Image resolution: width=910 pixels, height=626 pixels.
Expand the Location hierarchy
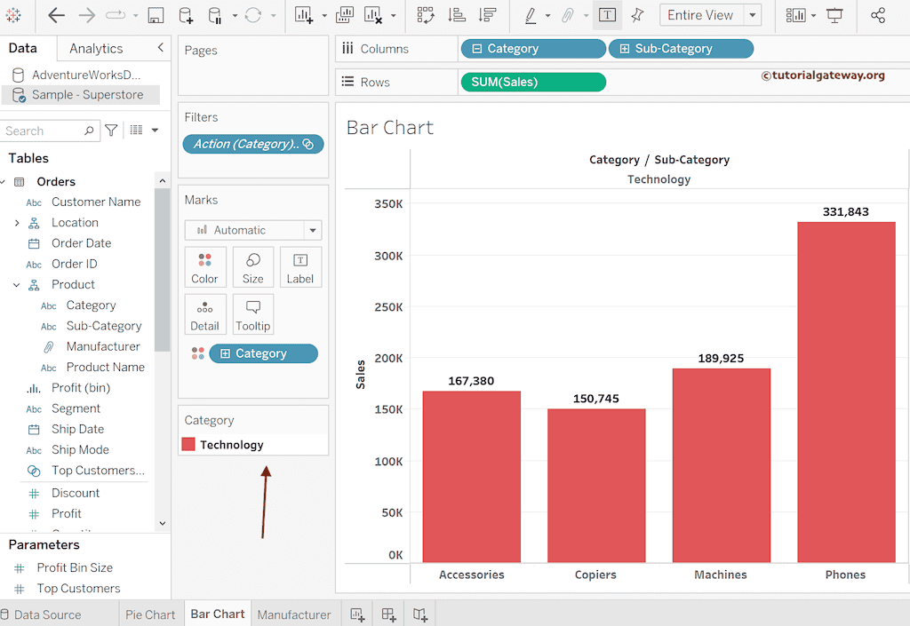17,223
